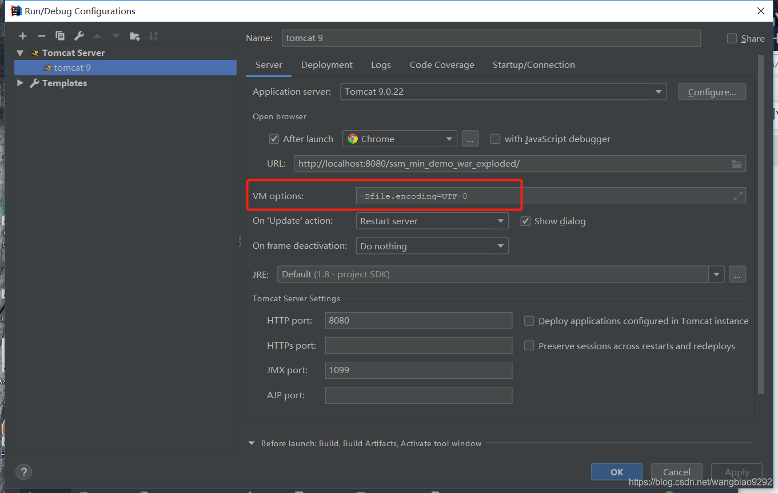Open the JRE browse ellipsis button
778x493 pixels.
click(x=737, y=274)
